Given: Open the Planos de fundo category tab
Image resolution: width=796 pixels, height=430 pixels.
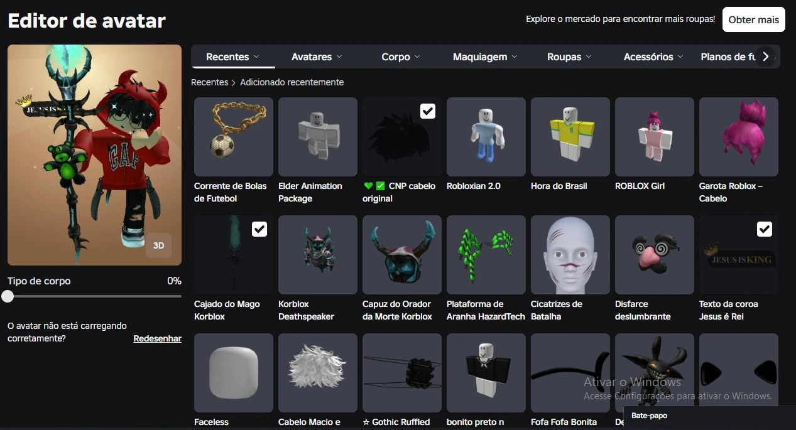Looking at the screenshot, I should click(x=728, y=56).
